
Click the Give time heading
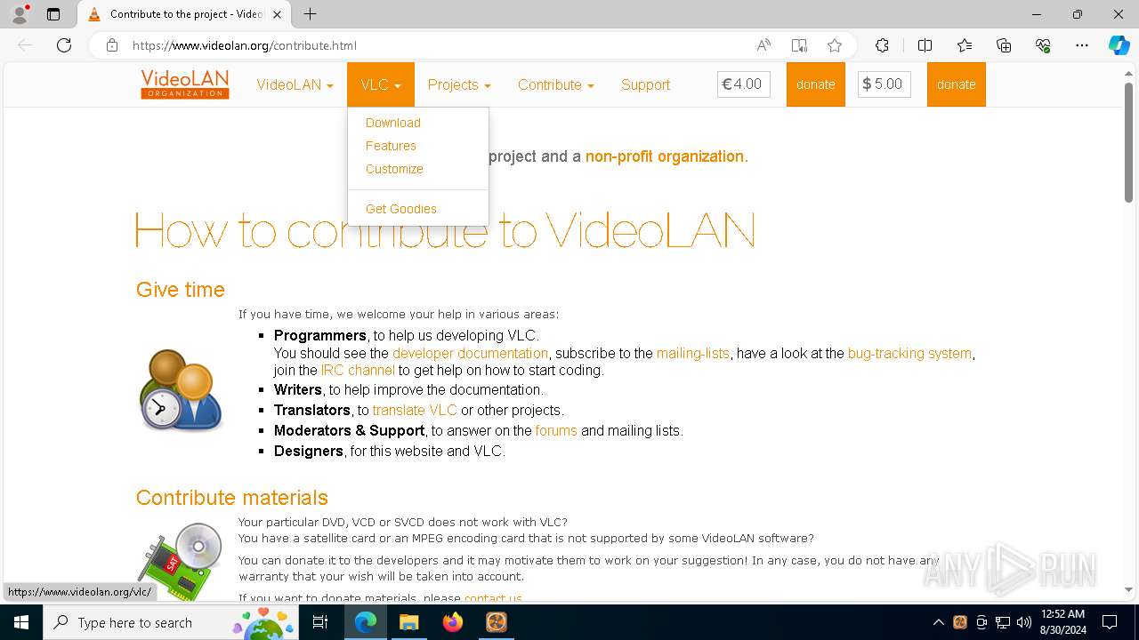[181, 290]
